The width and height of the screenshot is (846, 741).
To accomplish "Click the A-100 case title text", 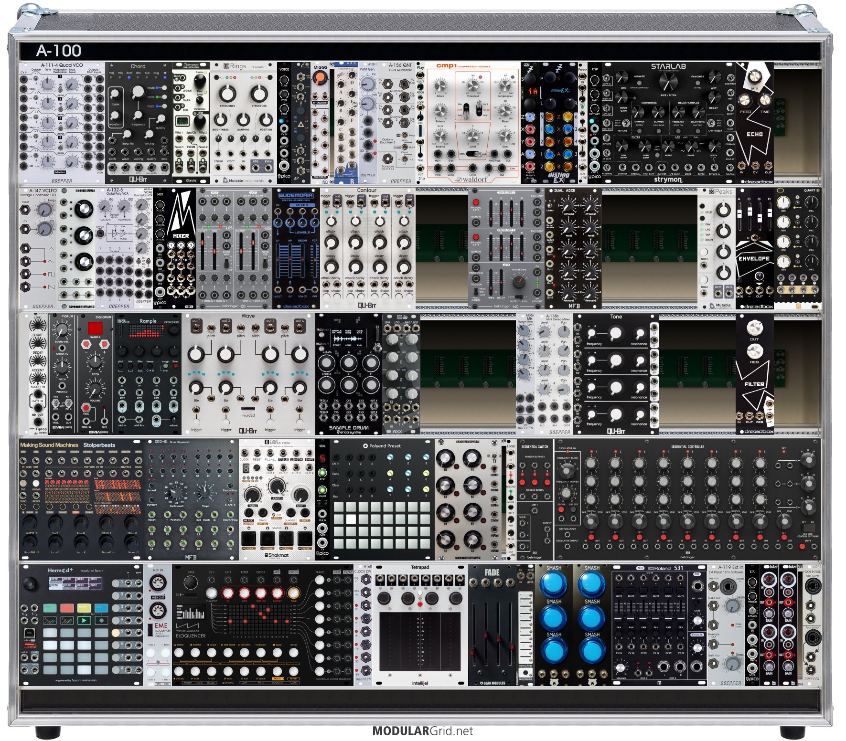I will [59, 51].
